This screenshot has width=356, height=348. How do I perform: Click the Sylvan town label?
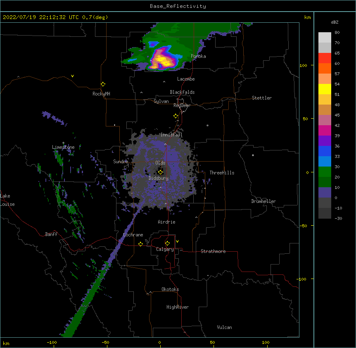(x=161, y=101)
